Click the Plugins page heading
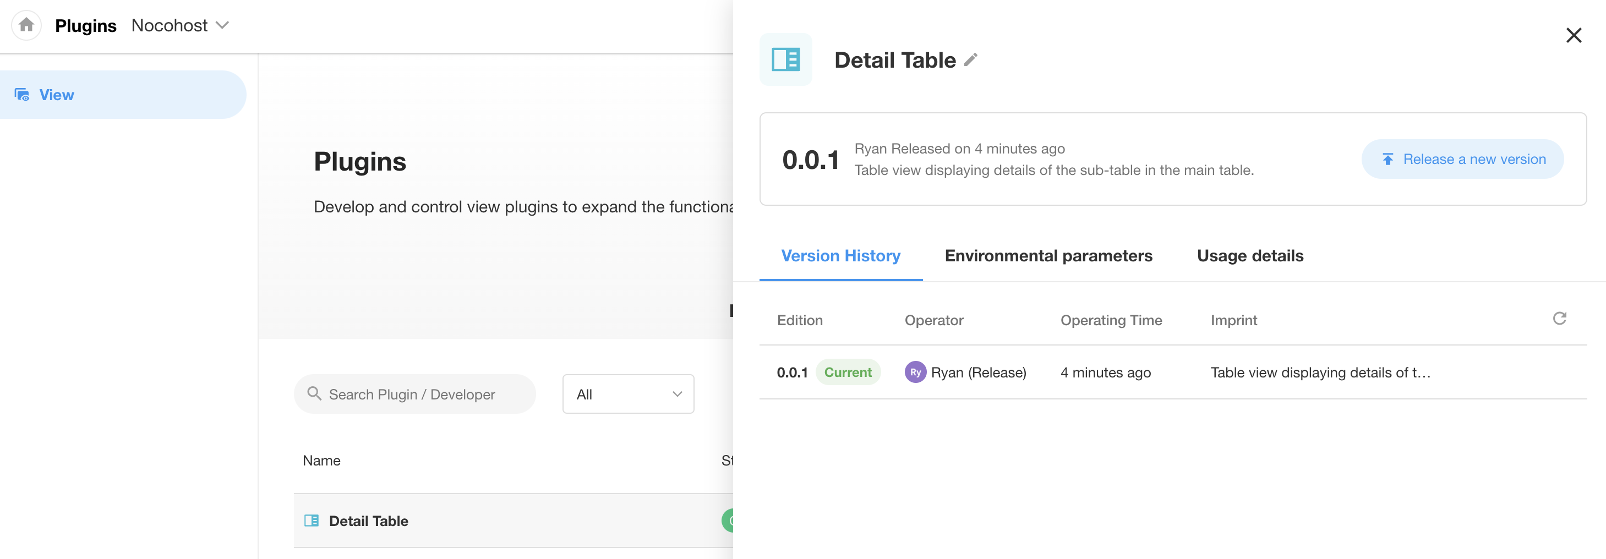Screen dimensions: 1606x559 click(x=360, y=161)
